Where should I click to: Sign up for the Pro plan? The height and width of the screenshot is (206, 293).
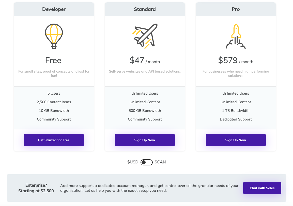(x=236, y=140)
